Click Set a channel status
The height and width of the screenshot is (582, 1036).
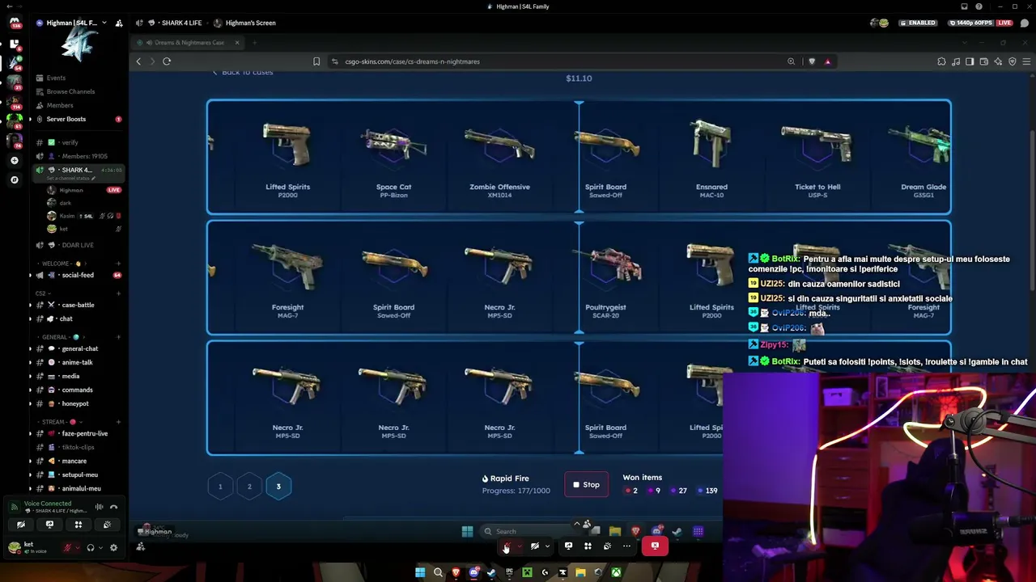[x=70, y=179]
